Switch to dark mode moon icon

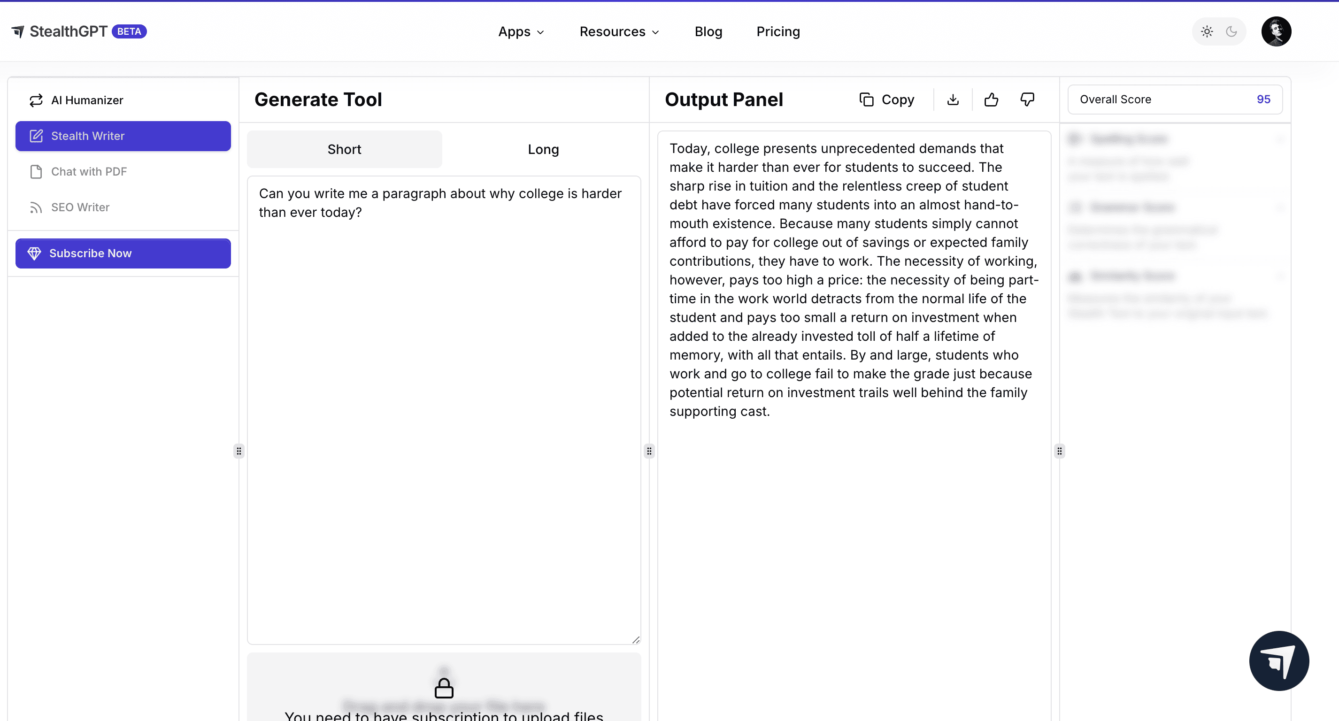(1231, 32)
